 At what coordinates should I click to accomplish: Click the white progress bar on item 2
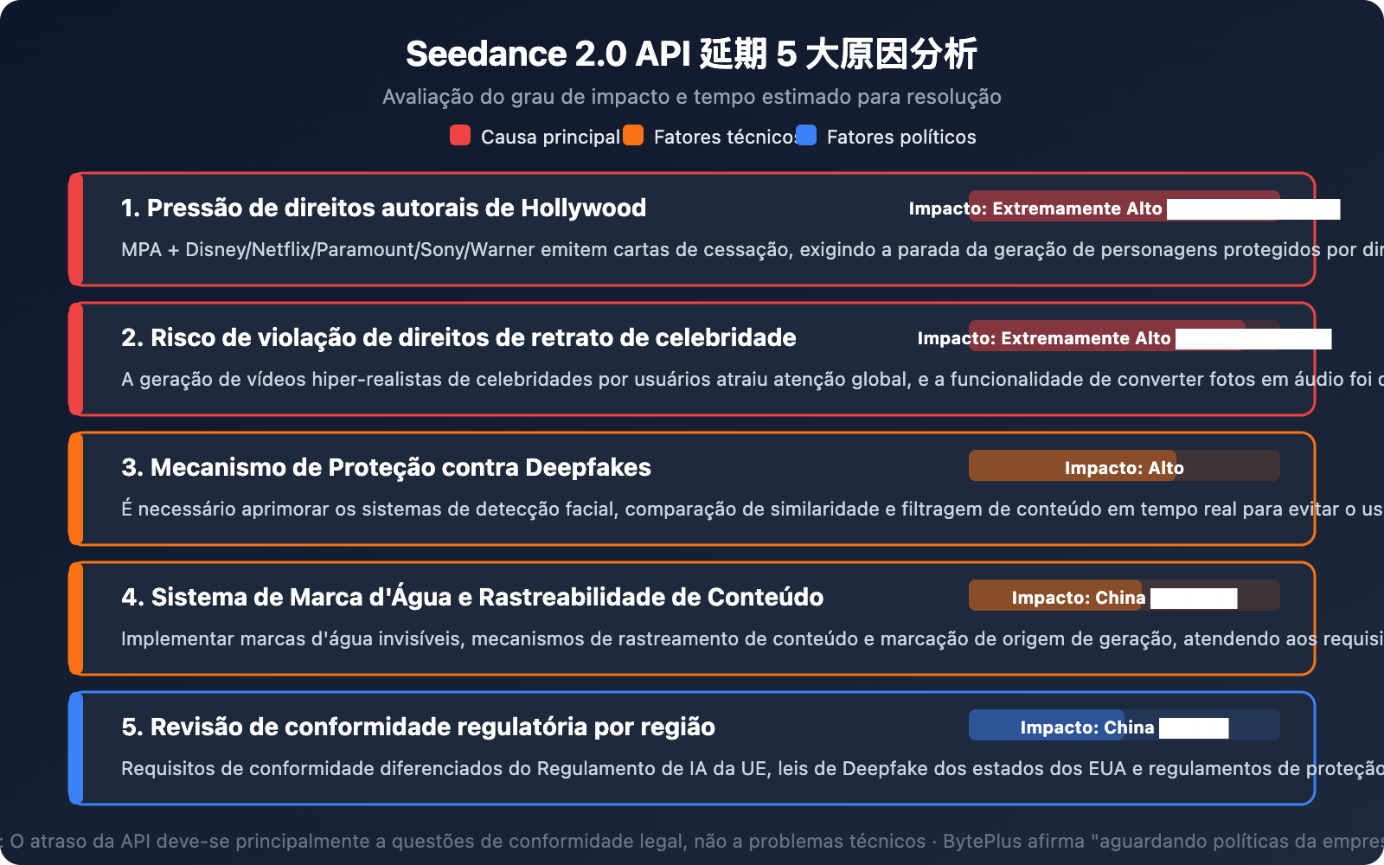click(1253, 338)
